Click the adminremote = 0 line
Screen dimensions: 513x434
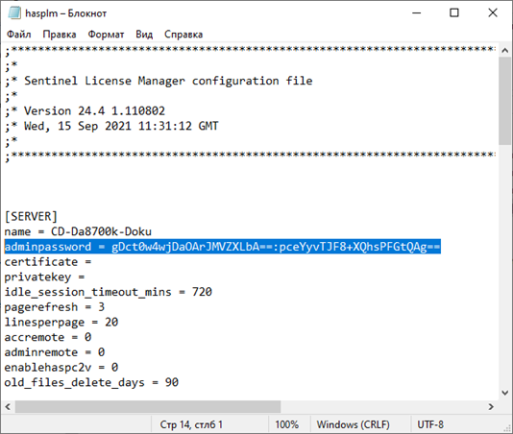tap(55, 352)
